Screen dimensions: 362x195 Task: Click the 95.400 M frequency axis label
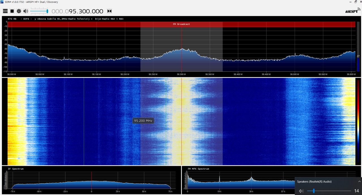(238, 75)
